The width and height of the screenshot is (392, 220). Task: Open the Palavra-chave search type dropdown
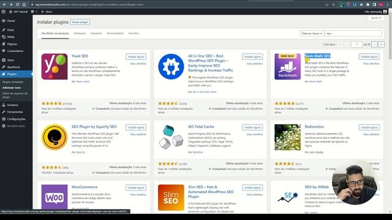pos(312,34)
